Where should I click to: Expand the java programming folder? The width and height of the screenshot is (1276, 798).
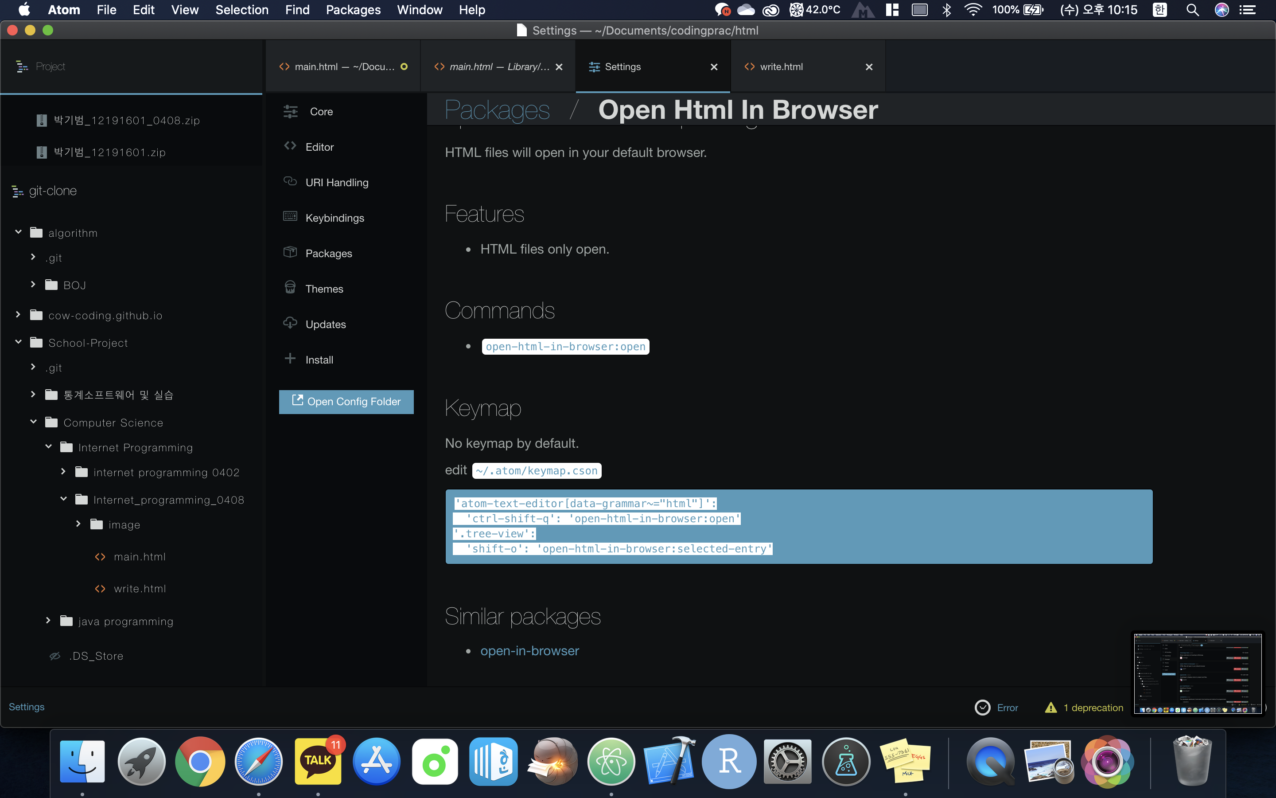point(48,621)
